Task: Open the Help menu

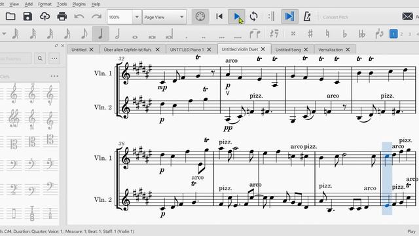Action: coord(96,4)
